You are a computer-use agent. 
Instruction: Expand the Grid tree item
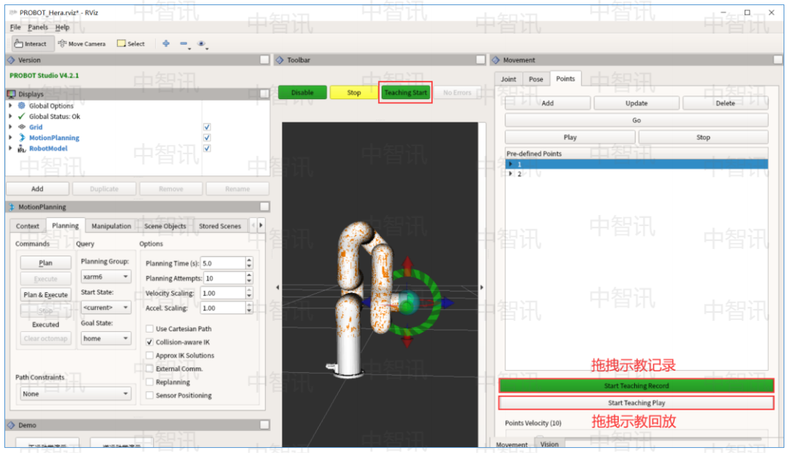(x=10, y=127)
